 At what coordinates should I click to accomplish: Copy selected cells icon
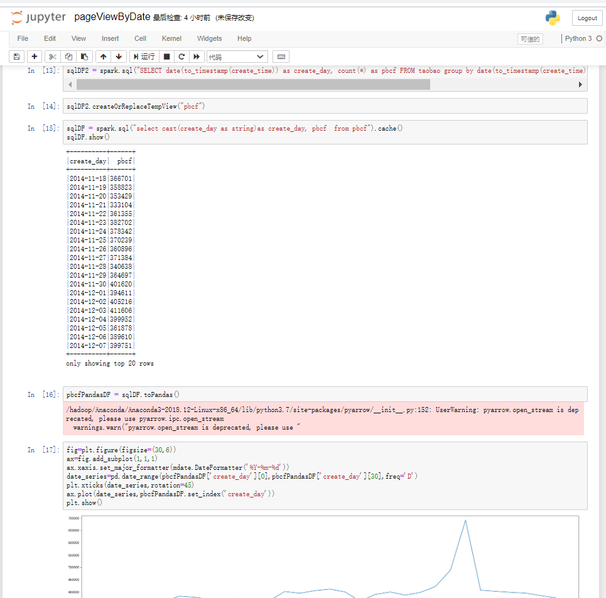click(68, 57)
